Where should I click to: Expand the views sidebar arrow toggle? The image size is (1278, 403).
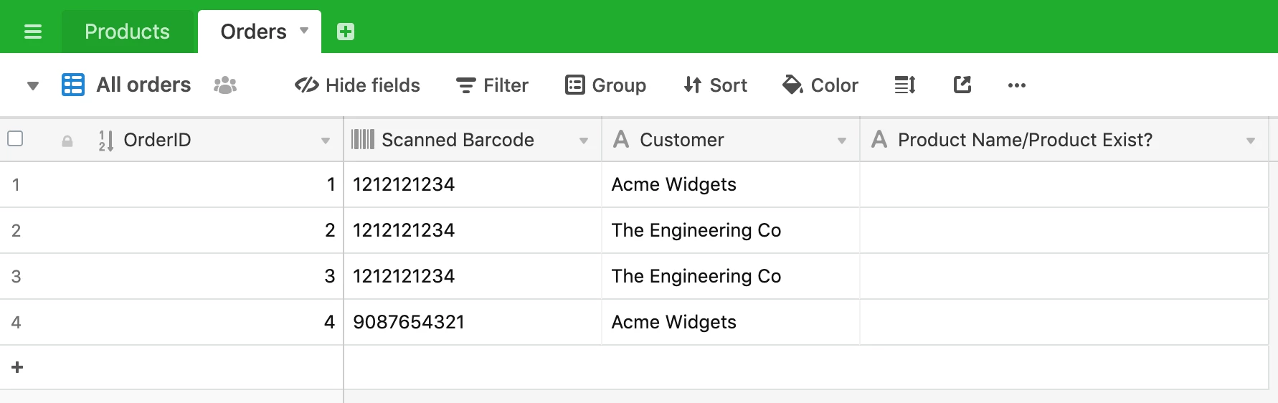(x=32, y=86)
